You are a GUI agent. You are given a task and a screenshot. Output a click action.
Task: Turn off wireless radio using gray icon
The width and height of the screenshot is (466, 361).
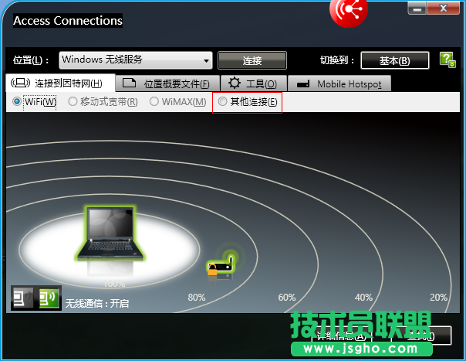coord(23,298)
